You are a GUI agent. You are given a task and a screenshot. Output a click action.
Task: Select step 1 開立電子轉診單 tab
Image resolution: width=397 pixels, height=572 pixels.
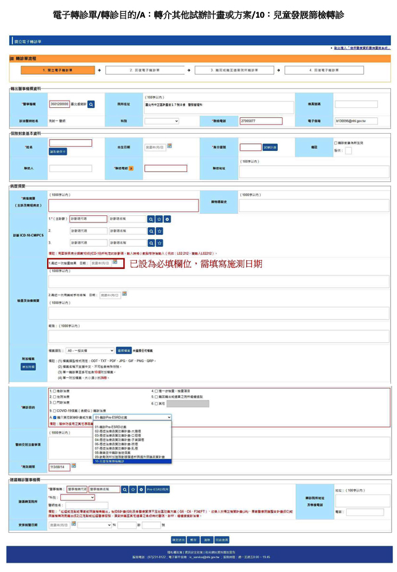click(58, 70)
